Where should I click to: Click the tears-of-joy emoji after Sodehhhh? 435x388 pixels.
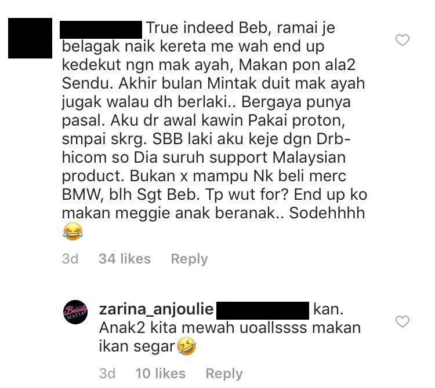click(x=72, y=232)
